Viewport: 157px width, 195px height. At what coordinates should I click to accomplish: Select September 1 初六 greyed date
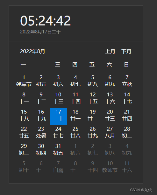(x=75, y=150)
